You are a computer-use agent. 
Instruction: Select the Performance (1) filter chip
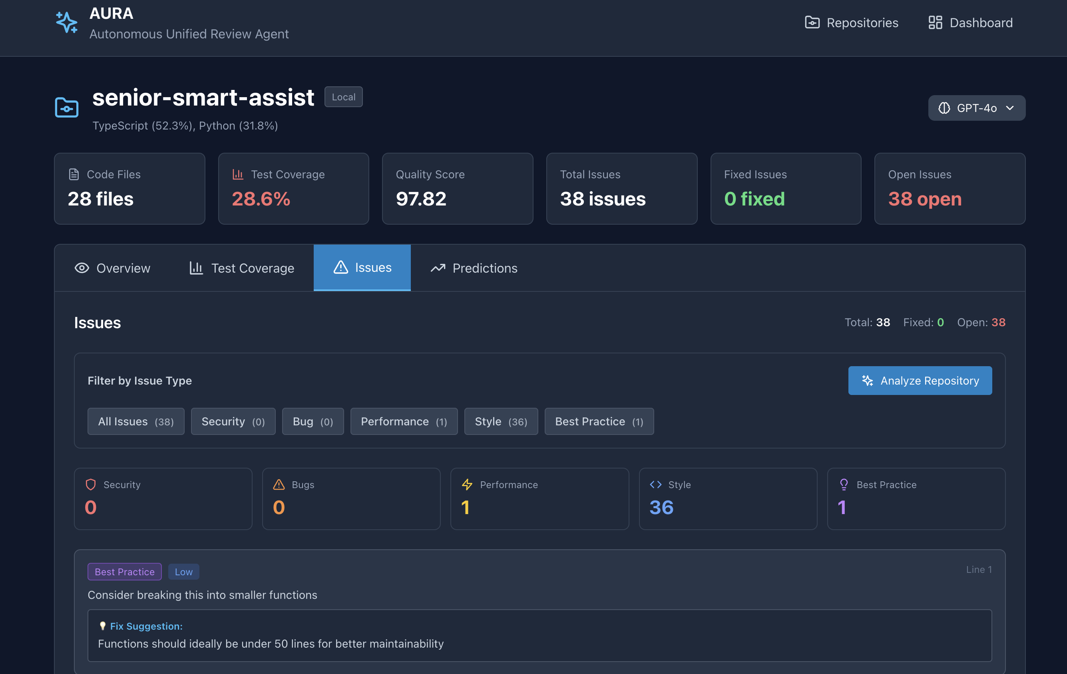[404, 421]
